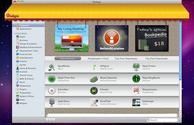Switch to Shopkeeper's Picks tab
The height and width of the screenshot is (125, 194).
[x=98, y=59]
